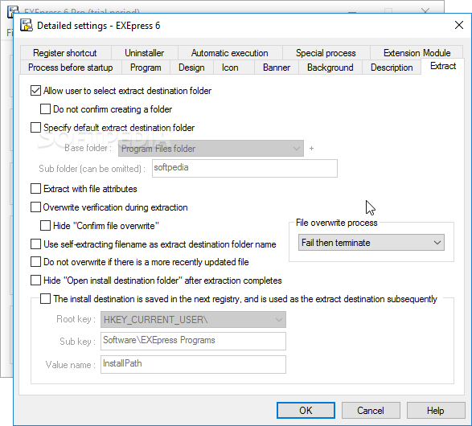This screenshot has height=426, width=472.
Task: Switch to Register shortcut tab
Action: (x=65, y=53)
